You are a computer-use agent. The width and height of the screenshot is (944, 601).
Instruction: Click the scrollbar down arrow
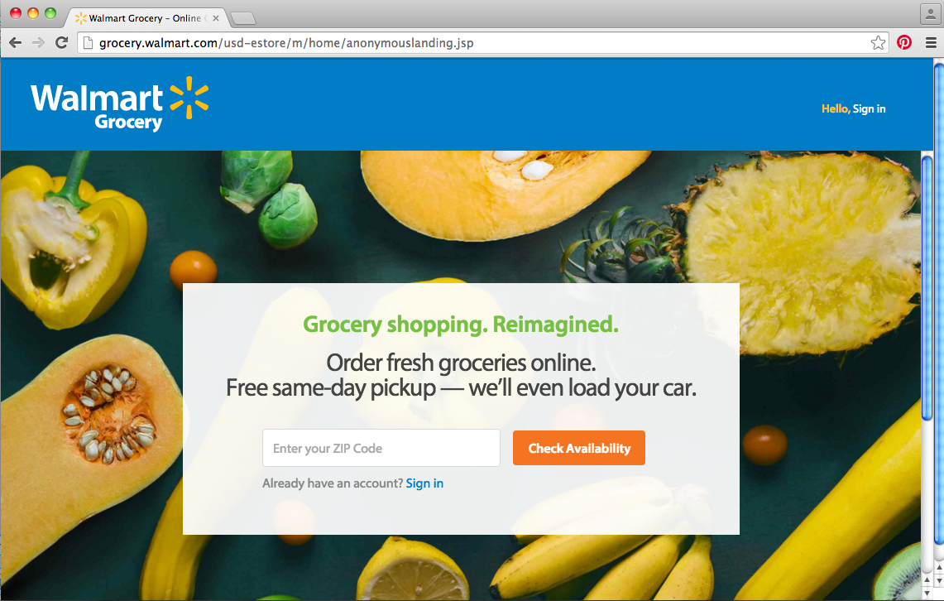[927, 594]
